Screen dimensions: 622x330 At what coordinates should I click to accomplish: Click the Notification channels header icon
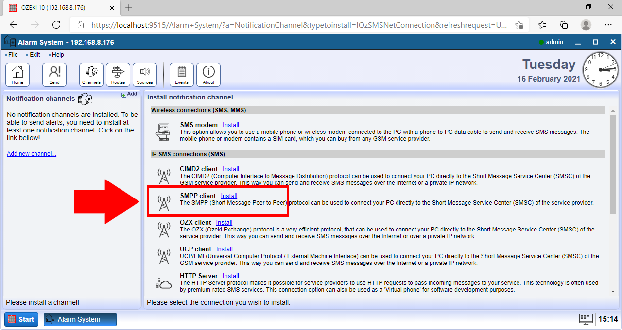(x=85, y=99)
